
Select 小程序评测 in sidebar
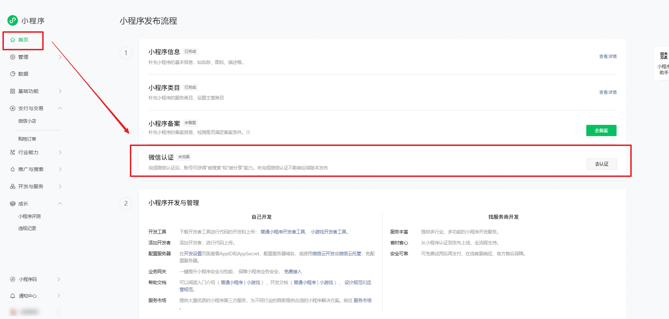(x=29, y=216)
